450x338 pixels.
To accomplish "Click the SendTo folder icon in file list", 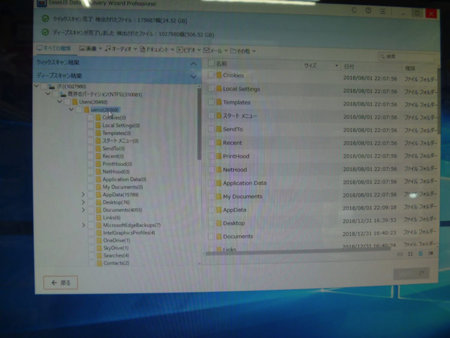I will pos(218,129).
